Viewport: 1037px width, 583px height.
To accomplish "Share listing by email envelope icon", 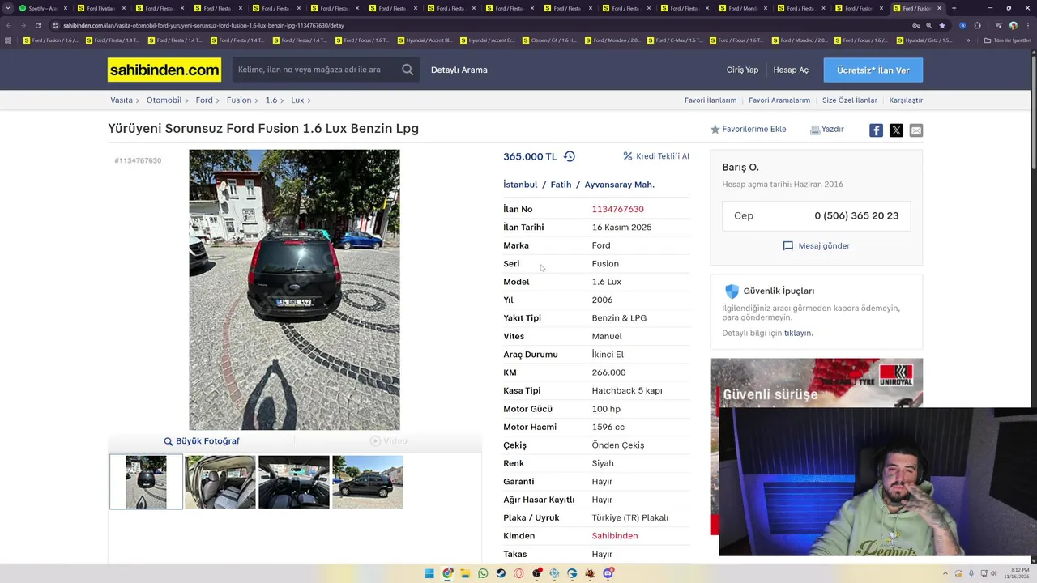I will [x=916, y=130].
